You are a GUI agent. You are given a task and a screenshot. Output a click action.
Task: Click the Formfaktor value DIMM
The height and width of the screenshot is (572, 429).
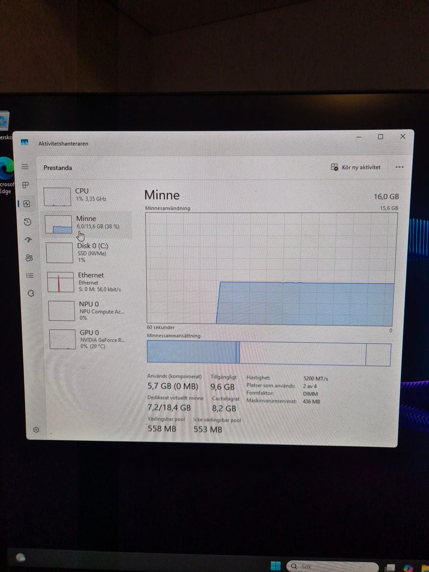(x=310, y=394)
